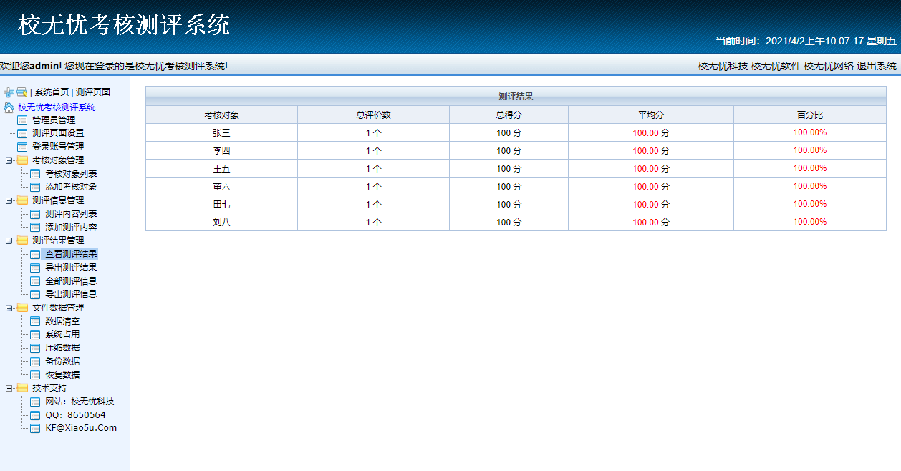
Task: Open 管理员管理 in the sidebar
Action: [54, 120]
